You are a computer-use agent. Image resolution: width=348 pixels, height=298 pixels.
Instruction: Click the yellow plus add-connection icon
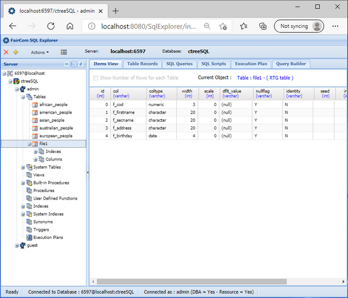[16, 52]
